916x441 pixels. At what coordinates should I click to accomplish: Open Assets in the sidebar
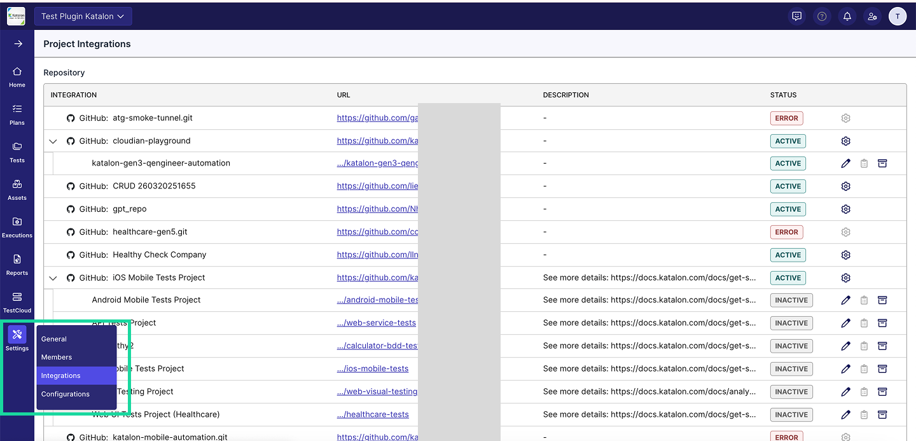(x=17, y=190)
